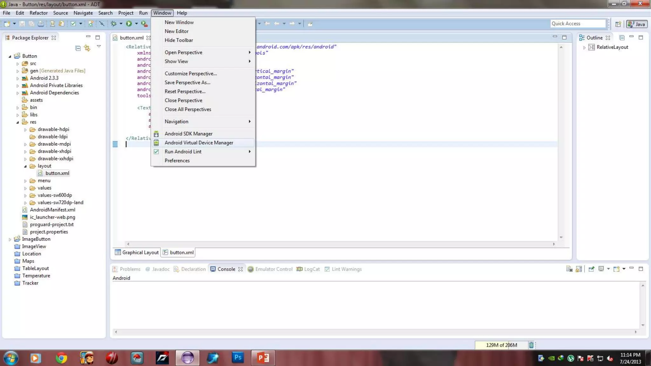Click the Debug bug icon in the toolbar

point(113,24)
